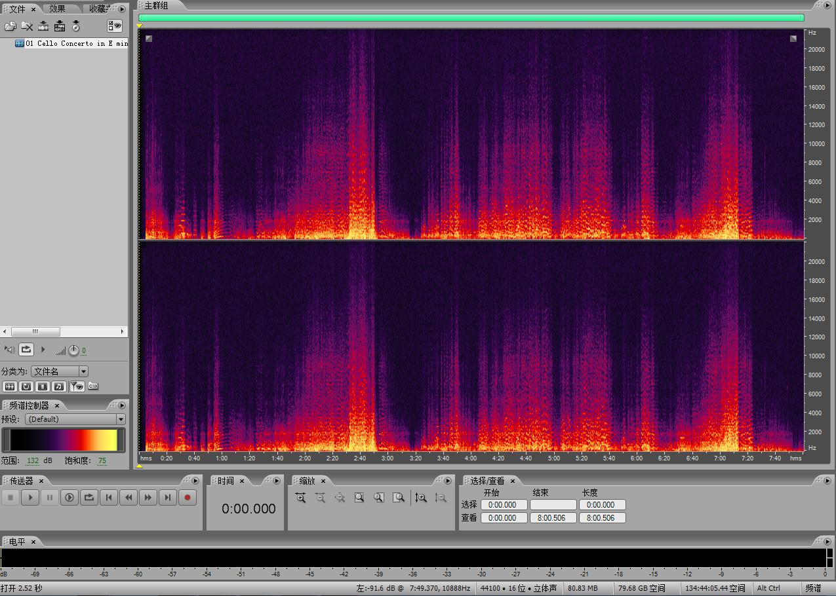Toggle show audio files filter button
Screen dimensions: 836x596
(10, 386)
